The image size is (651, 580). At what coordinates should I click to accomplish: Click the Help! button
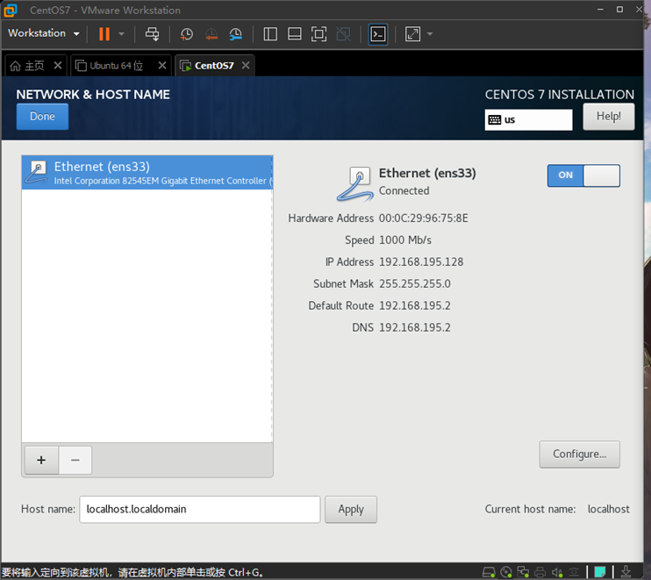(x=609, y=117)
